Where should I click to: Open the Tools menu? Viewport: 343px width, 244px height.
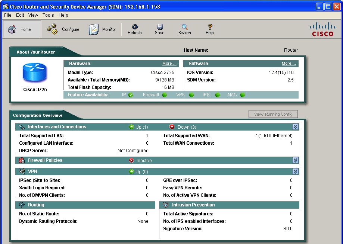[x=48, y=15]
